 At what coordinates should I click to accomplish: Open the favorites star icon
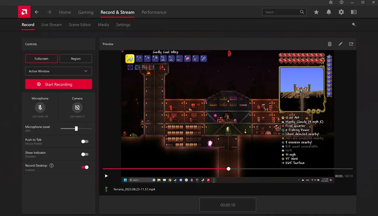click(x=316, y=12)
